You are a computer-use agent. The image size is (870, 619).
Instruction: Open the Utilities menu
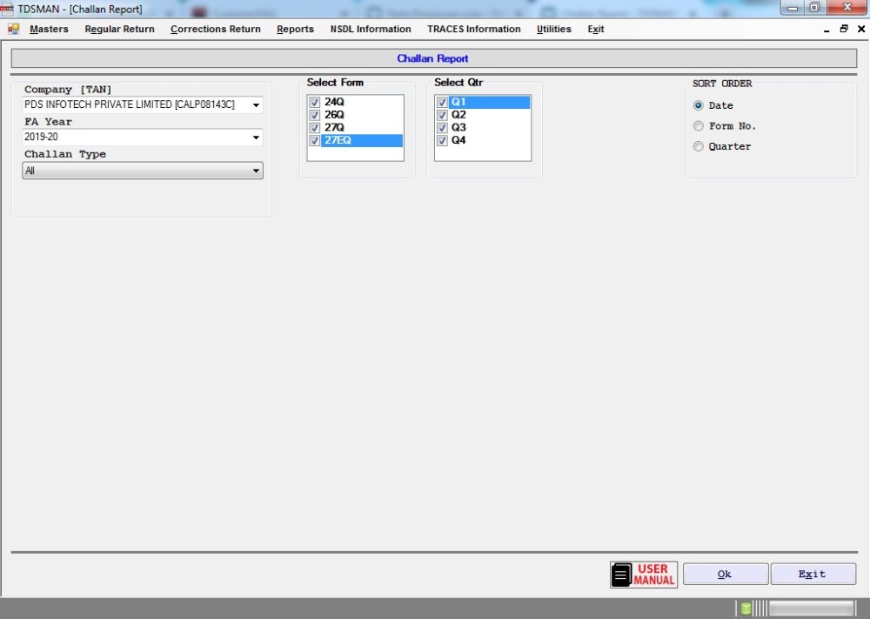(x=553, y=29)
